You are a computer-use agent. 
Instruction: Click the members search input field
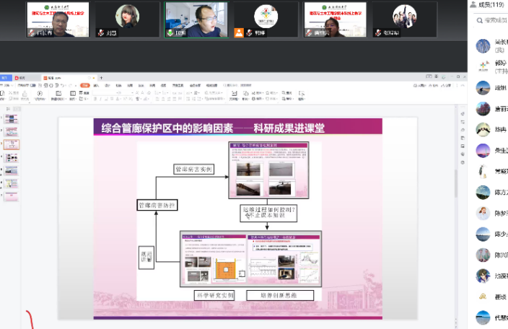click(492, 20)
